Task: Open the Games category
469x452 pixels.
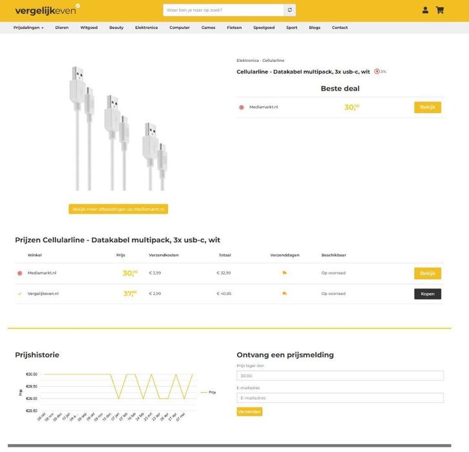Action: (208, 28)
